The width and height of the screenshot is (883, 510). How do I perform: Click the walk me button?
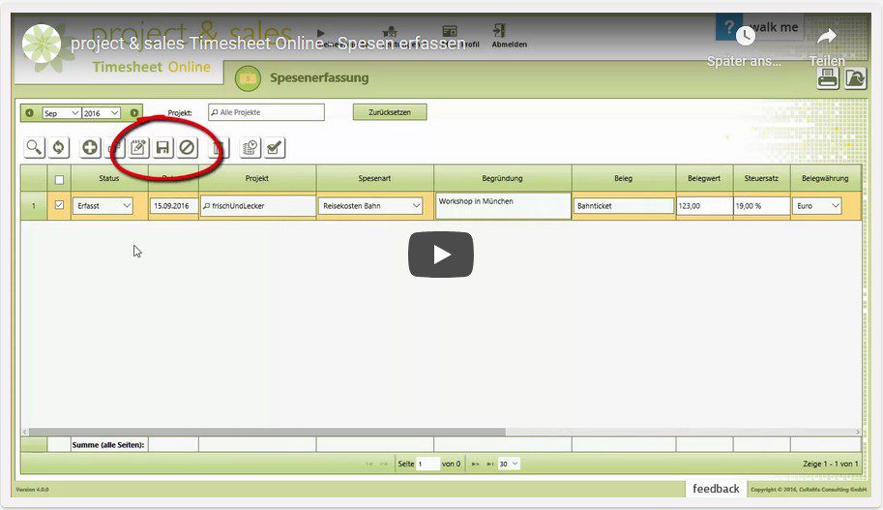[774, 27]
